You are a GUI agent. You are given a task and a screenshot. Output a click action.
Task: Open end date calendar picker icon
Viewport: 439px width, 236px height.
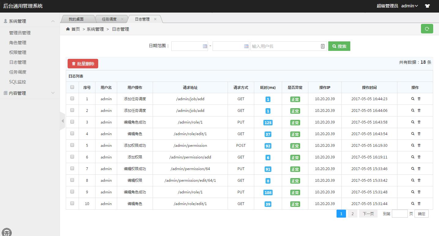246,46
